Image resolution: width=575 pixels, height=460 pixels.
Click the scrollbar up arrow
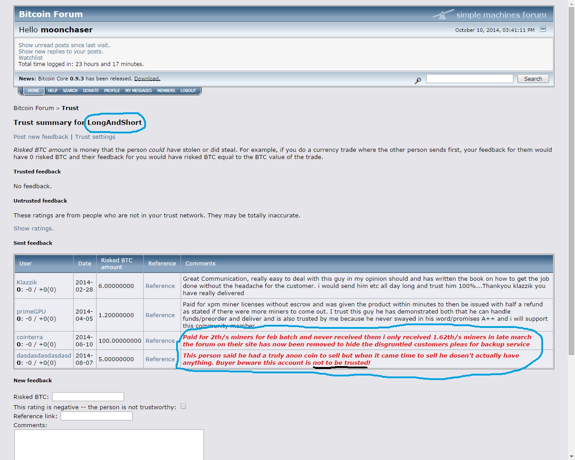[x=571, y=4]
